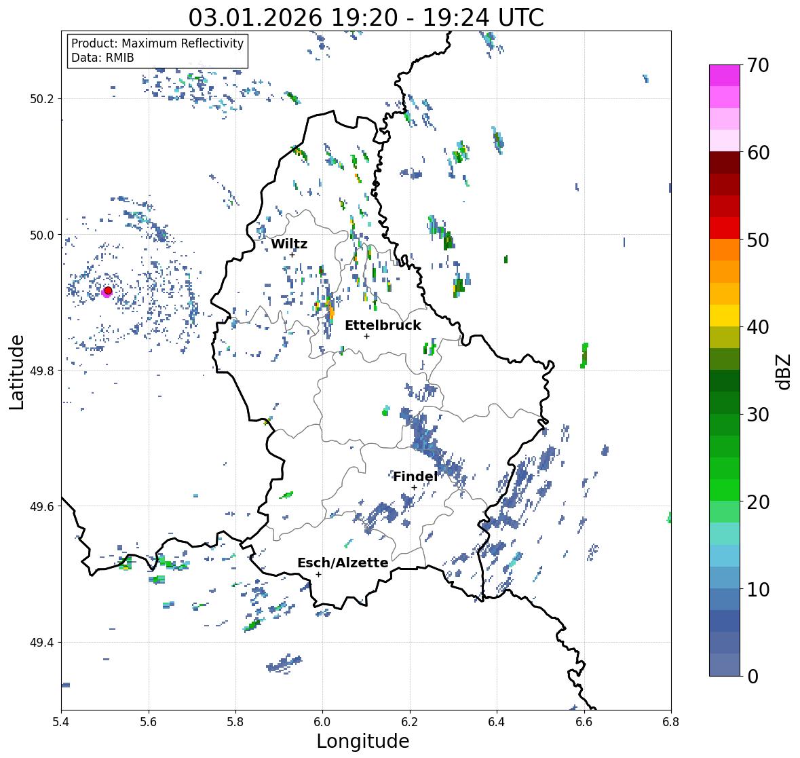The width and height of the screenshot is (800, 758).
Task: Click the title "03.01.2026 19:20 - 19:24 UTC"
Action: coord(366,18)
